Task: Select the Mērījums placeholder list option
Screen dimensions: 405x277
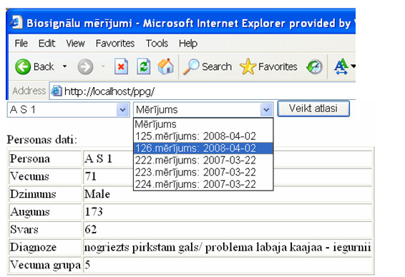Action: 203,124
